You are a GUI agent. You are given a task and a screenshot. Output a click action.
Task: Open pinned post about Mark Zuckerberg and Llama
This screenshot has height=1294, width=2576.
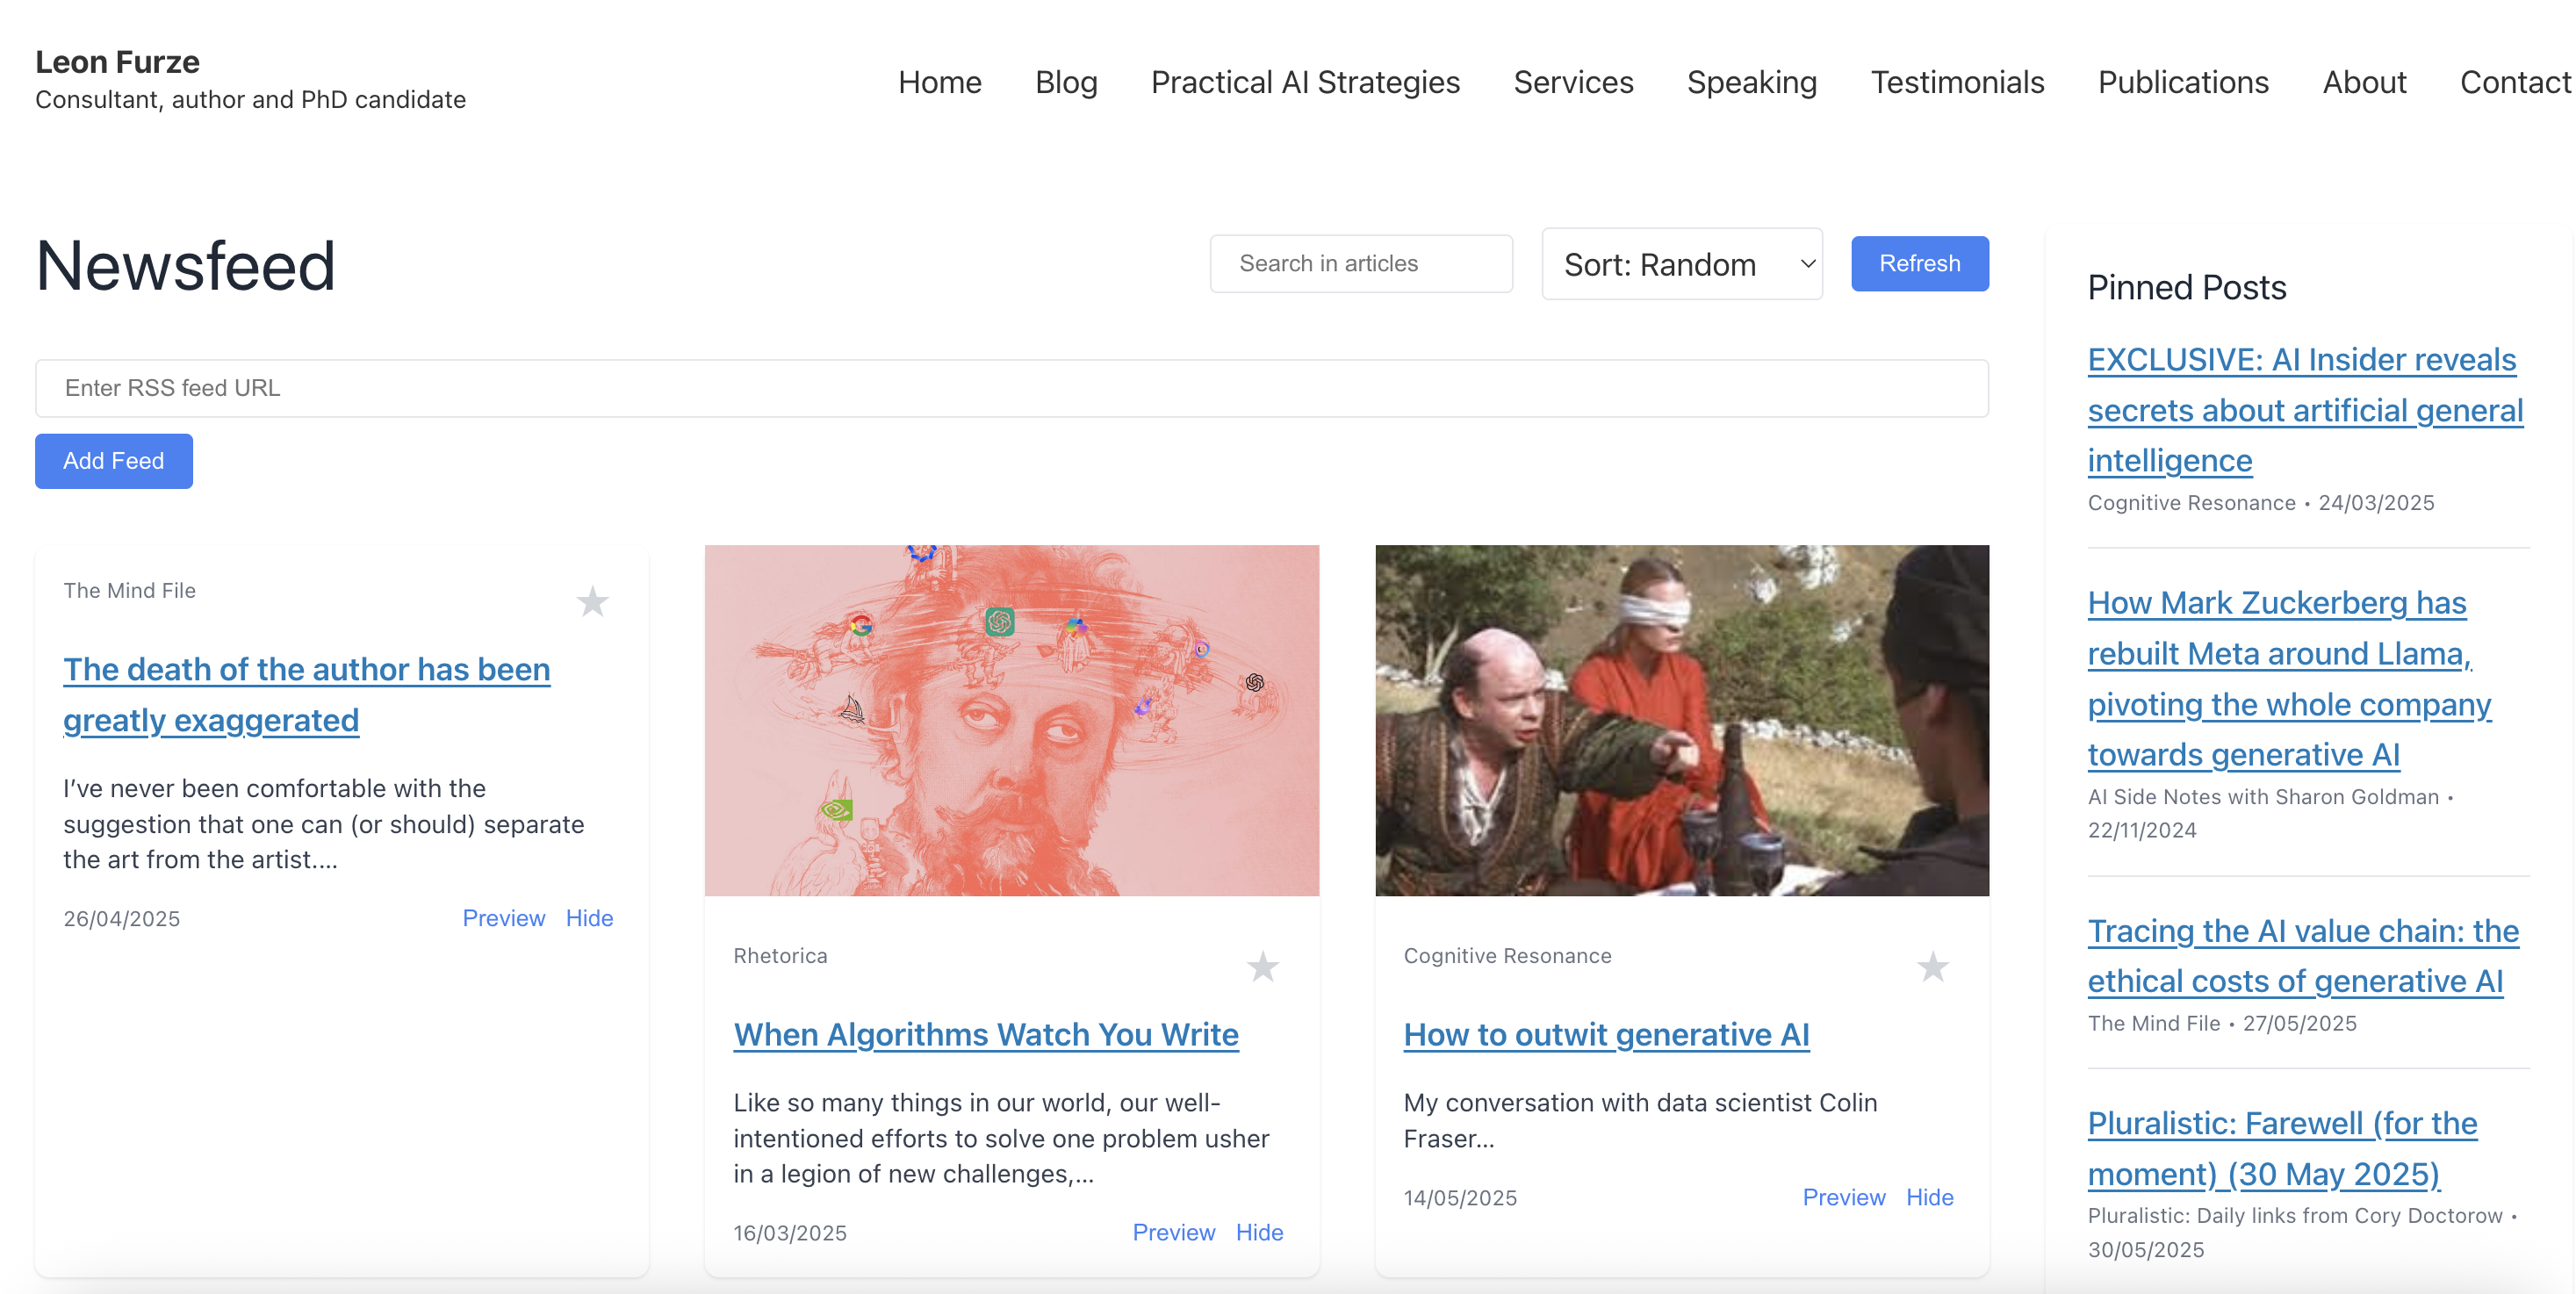click(x=2289, y=678)
